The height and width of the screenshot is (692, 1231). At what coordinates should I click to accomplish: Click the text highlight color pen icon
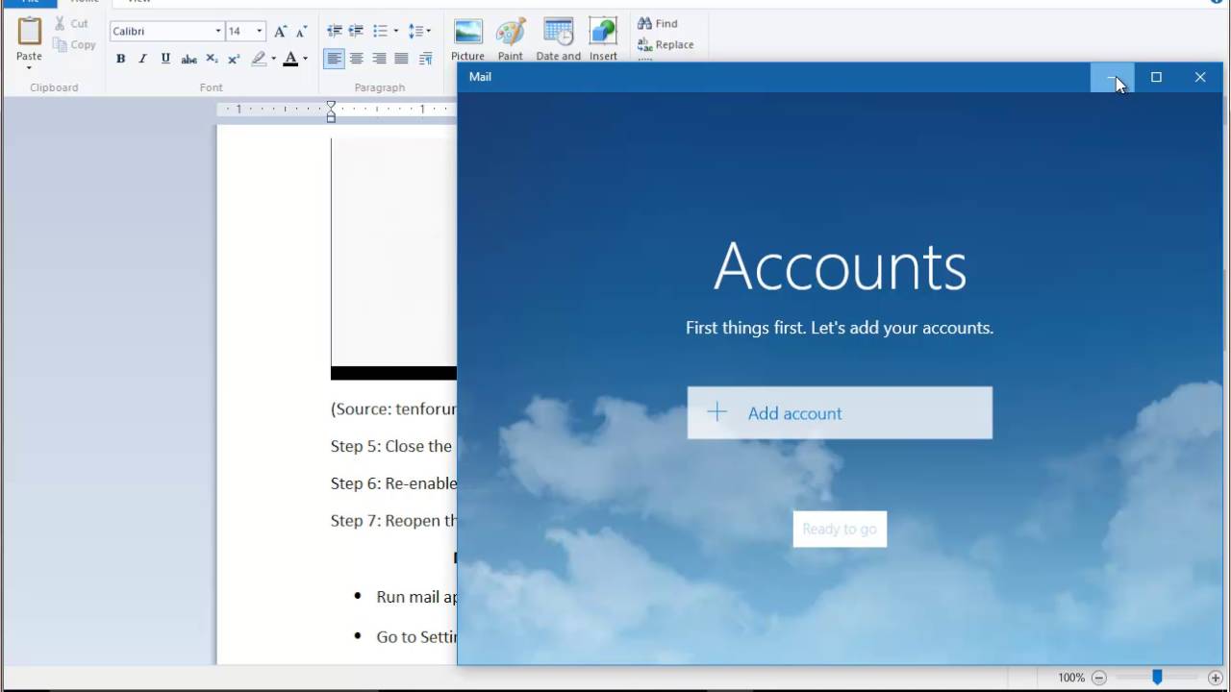tap(258, 59)
